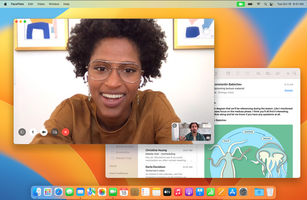Open Control Center from the menu bar
This screenshot has width=307, height=200.
point(271,4)
